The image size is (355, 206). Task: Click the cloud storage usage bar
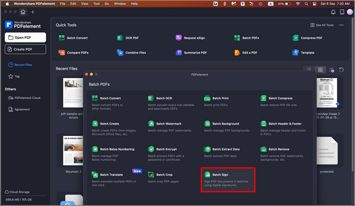click(25, 196)
